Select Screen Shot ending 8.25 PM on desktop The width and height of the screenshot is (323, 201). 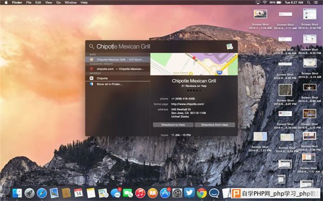(285, 70)
